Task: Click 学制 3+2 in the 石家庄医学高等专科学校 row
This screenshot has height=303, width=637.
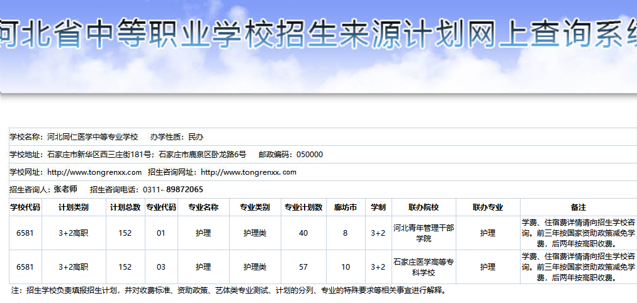Action: click(x=378, y=267)
